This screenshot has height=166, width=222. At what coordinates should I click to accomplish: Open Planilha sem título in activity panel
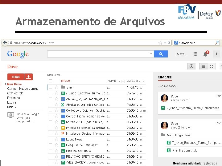(x=185, y=150)
